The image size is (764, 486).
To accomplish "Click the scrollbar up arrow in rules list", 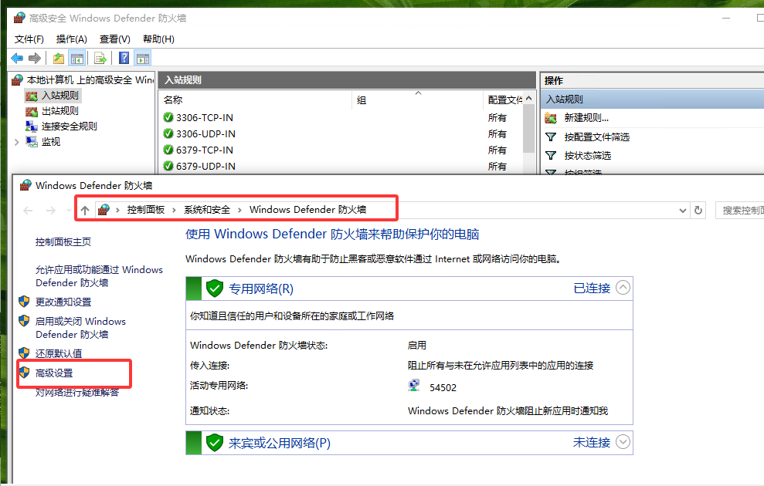I will [x=528, y=98].
